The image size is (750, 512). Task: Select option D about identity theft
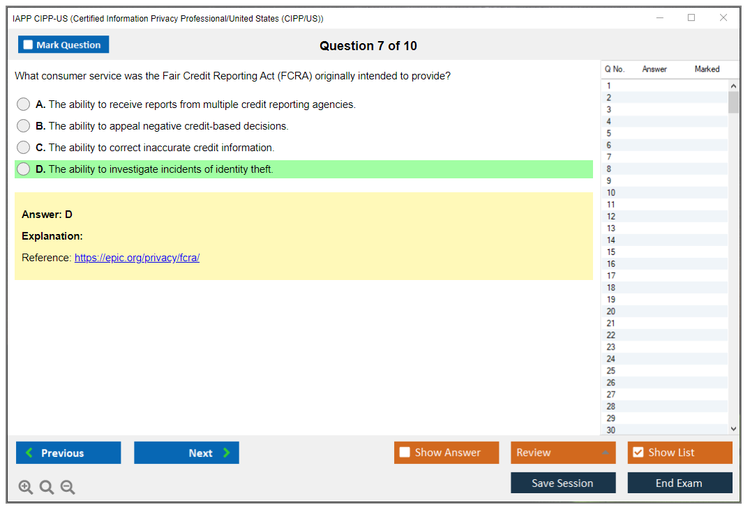[x=24, y=169]
